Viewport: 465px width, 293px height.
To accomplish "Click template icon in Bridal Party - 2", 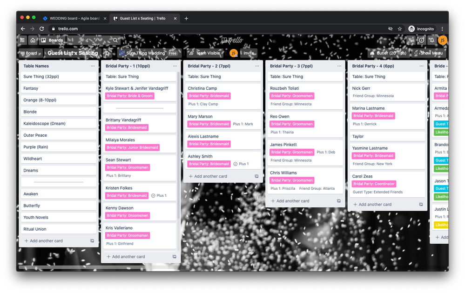I will coord(256,176).
